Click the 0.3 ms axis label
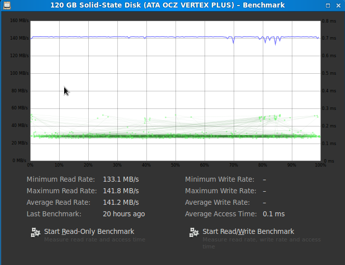This screenshot has width=345, height=265. 329,108
